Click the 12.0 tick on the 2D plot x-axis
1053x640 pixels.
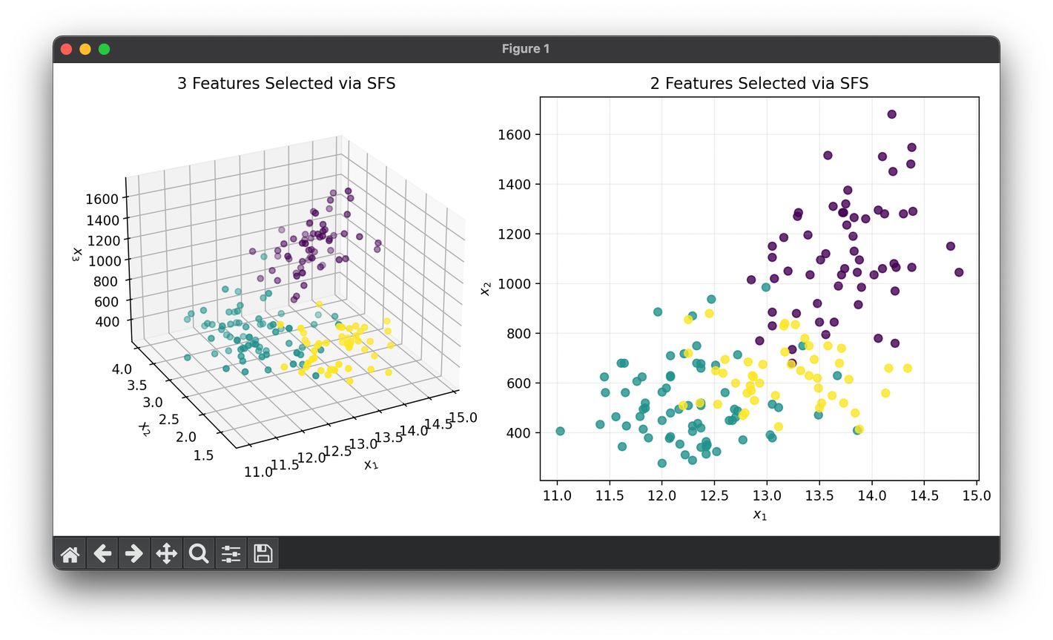tap(661, 495)
